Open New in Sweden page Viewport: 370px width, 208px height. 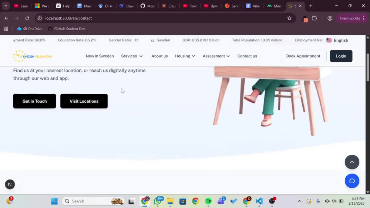[100, 56]
